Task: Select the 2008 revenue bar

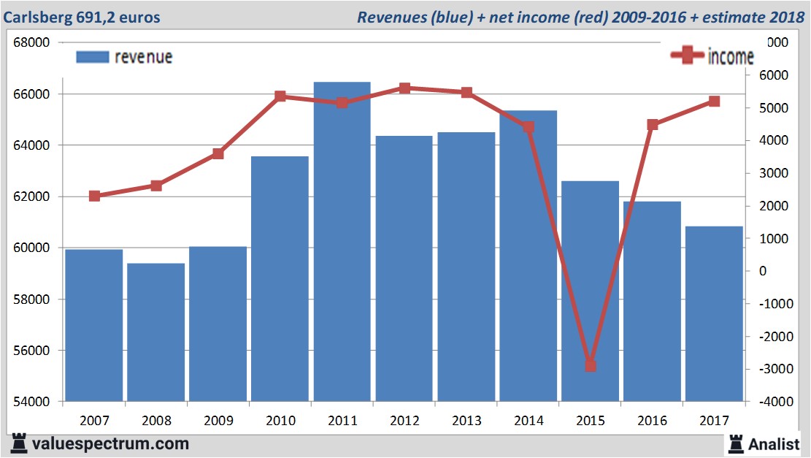Action: pyautogui.click(x=156, y=332)
